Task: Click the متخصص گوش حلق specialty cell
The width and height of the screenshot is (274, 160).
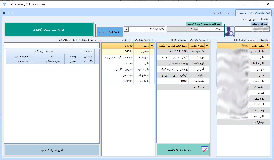Action: [117, 57]
